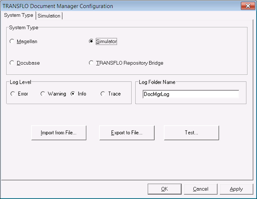The image size is (257, 199).
Task: Switch to the Simulation tab
Action: pos(49,16)
